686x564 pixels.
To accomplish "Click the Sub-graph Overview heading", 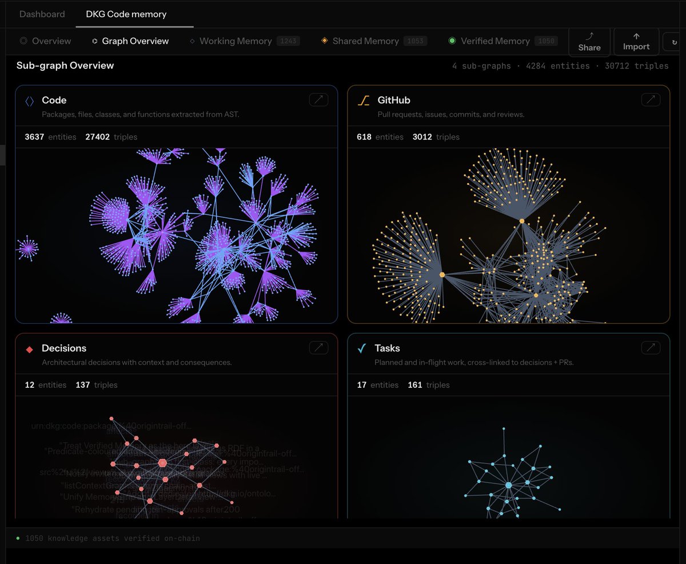I will pos(65,65).
